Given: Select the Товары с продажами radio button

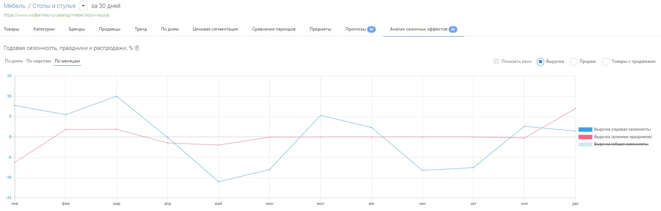Looking at the screenshot, I should coord(606,62).
